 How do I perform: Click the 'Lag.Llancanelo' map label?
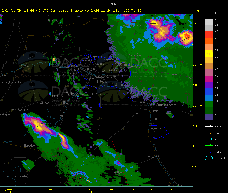click(x=16, y=177)
